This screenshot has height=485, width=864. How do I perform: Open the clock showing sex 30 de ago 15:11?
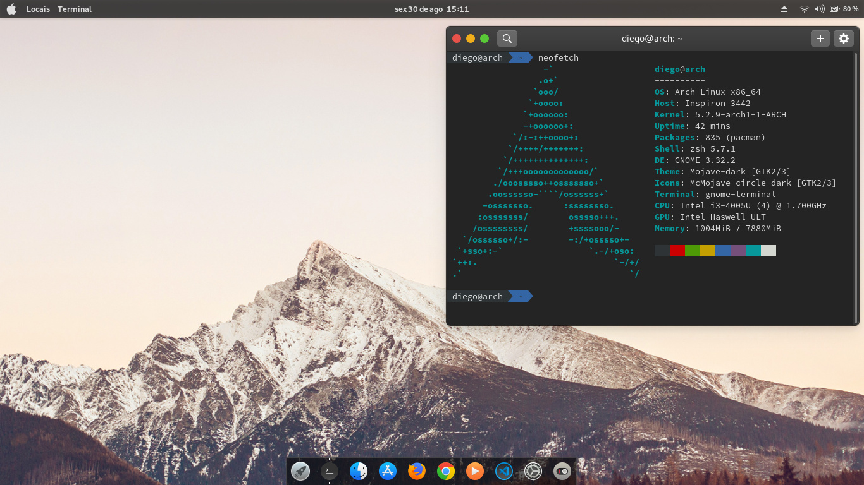click(431, 9)
